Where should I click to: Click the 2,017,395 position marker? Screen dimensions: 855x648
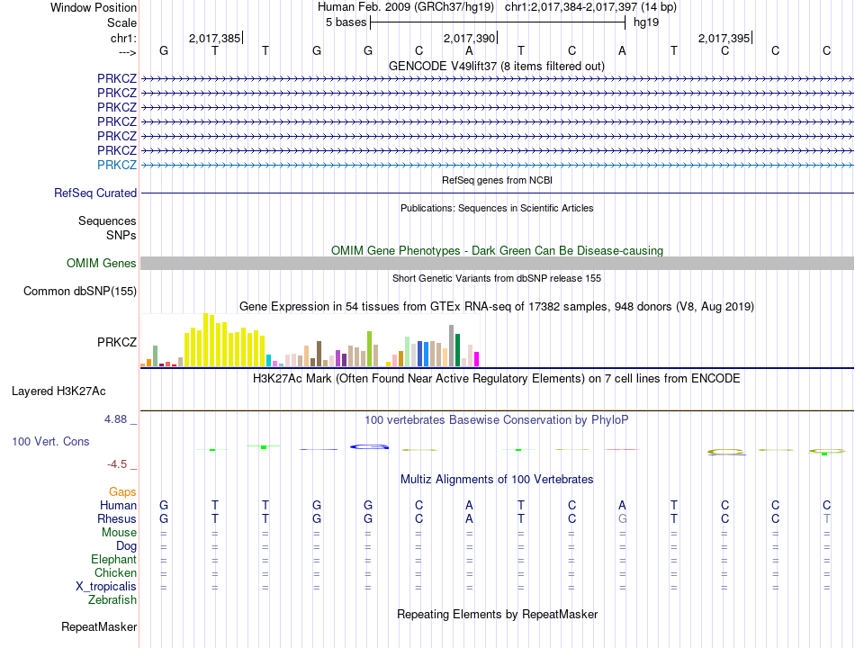point(724,38)
